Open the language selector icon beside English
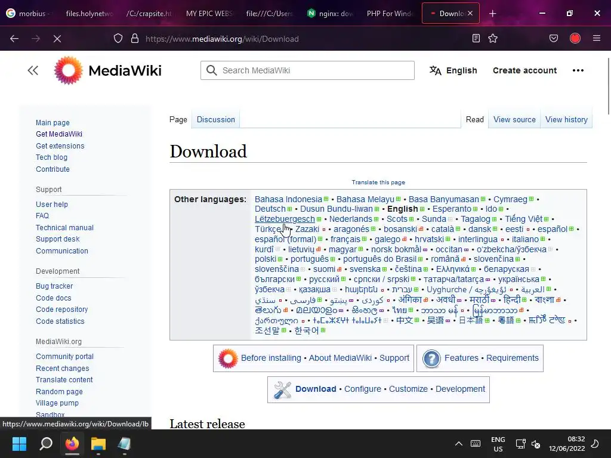The height and width of the screenshot is (458, 611). tap(435, 70)
